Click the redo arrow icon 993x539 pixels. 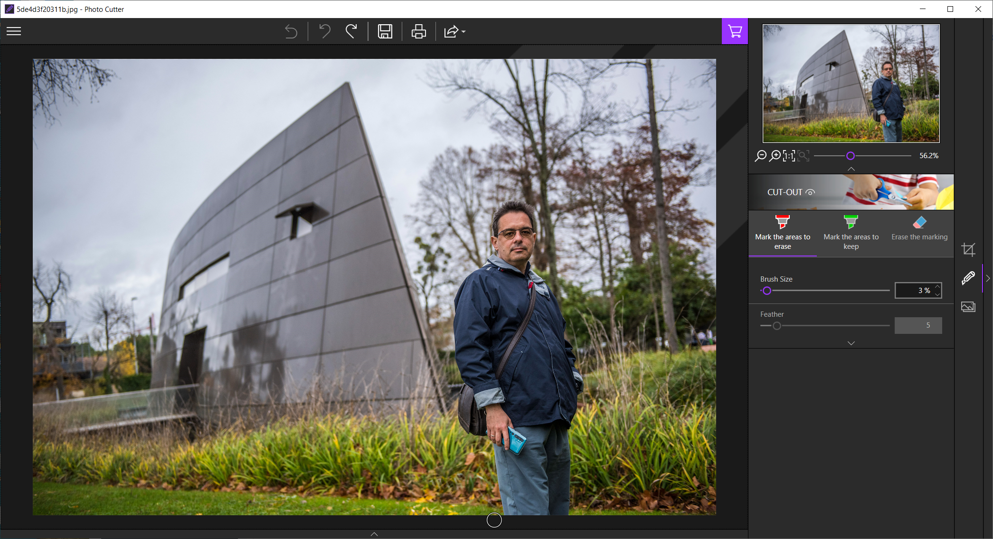(x=352, y=31)
